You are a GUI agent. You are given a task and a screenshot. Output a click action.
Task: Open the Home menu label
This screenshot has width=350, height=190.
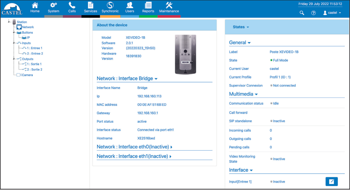pyautogui.click(x=35, y=11)
